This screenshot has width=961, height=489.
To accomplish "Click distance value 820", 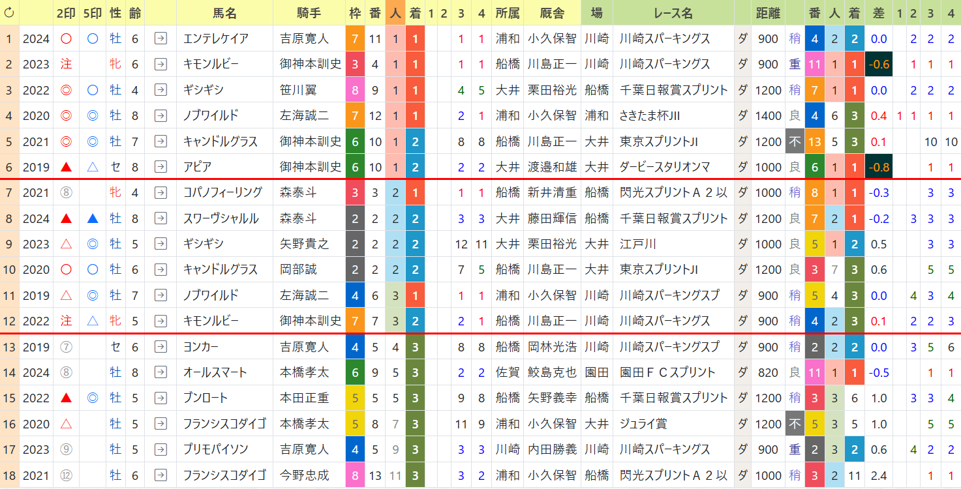I will pyautogui.click(x=769, y=372).
